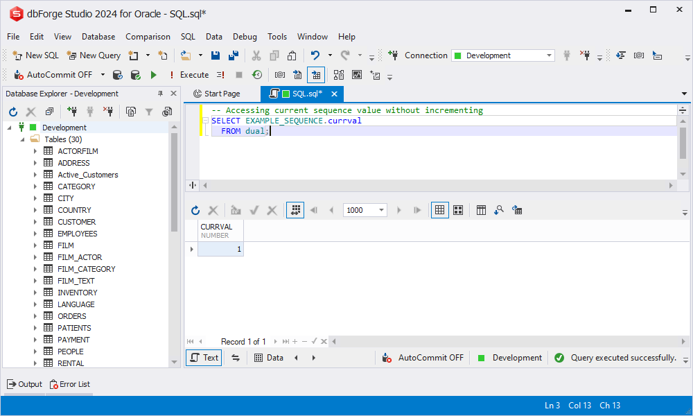Open the Error List panel

point(70,384)
